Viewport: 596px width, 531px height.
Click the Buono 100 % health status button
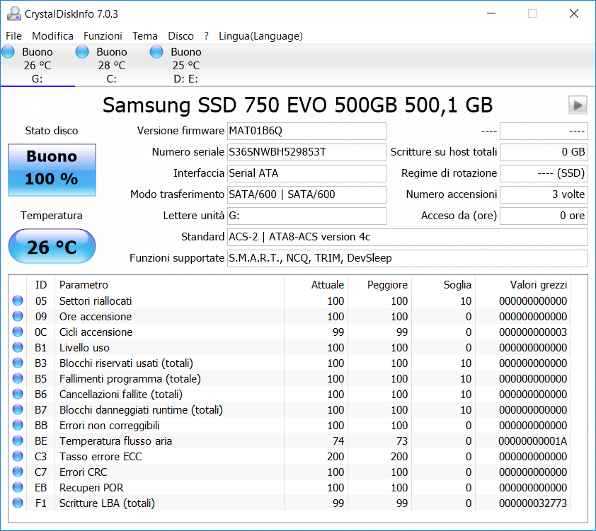pos(52,170)
